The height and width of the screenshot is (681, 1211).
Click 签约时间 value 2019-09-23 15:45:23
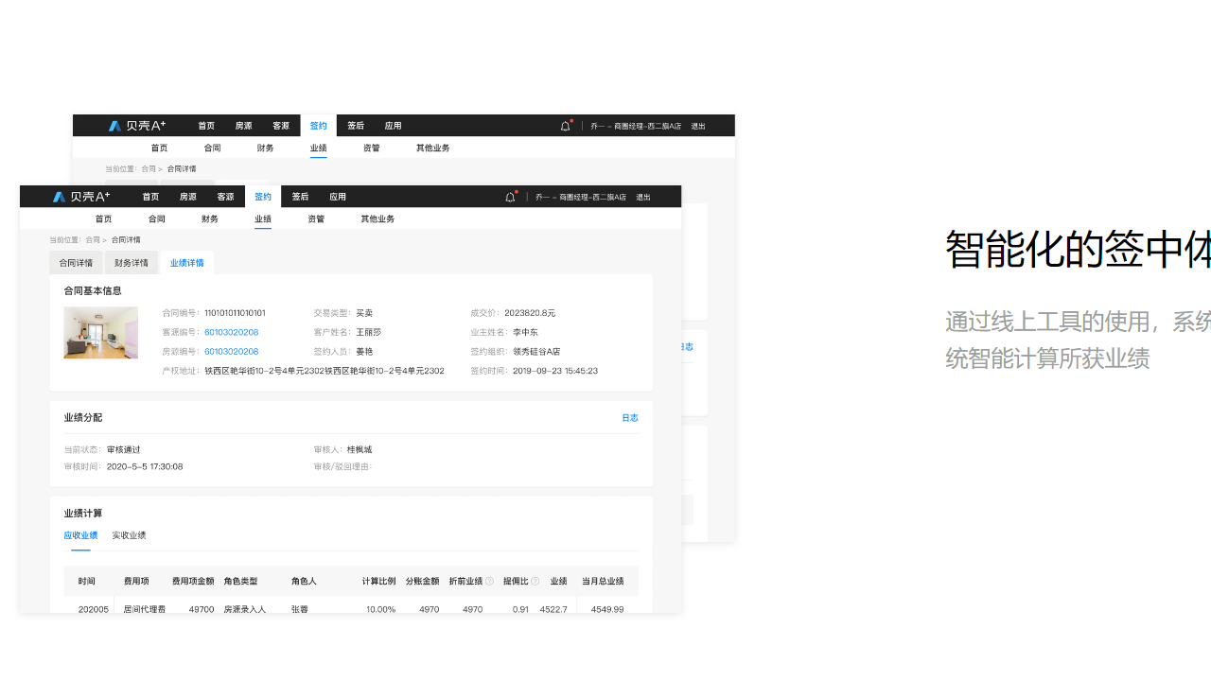click(x=555, y=371)
